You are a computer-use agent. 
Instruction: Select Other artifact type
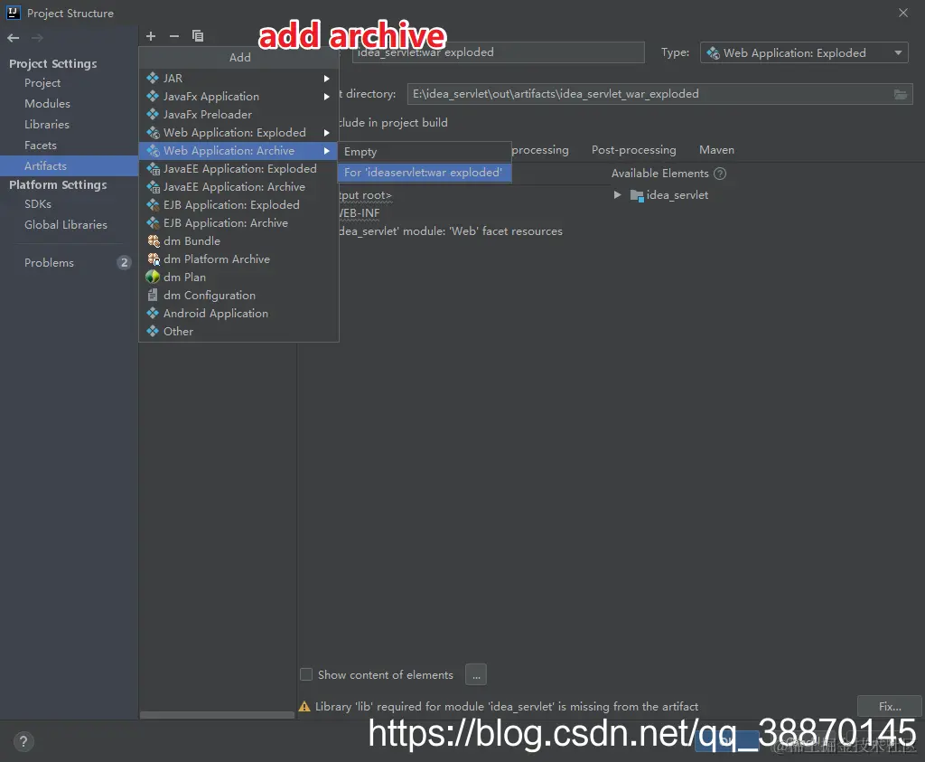(238, 332)
